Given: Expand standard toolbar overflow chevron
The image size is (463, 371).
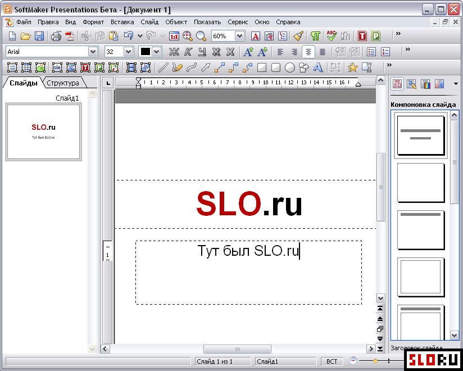Looking at the screenshot, I should coord(398,34).
